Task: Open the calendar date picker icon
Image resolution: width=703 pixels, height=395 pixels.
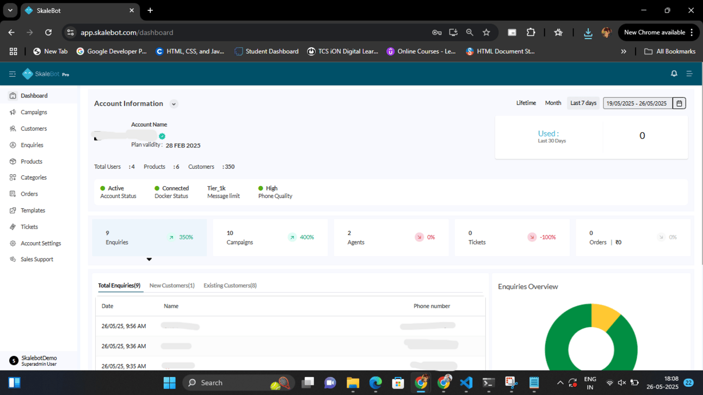Action: tap(679, 103)
